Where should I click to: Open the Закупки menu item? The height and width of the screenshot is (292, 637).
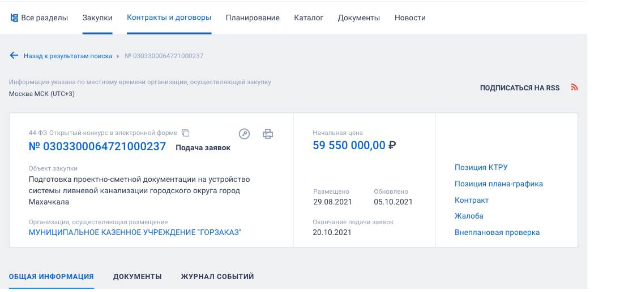[x=97, y=18]
